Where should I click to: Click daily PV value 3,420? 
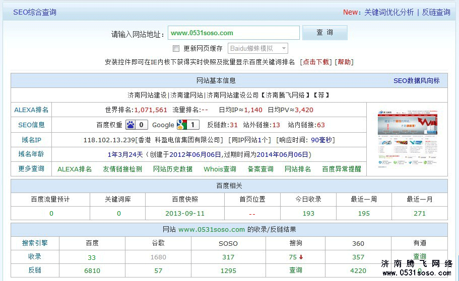(x=304, y=110)
